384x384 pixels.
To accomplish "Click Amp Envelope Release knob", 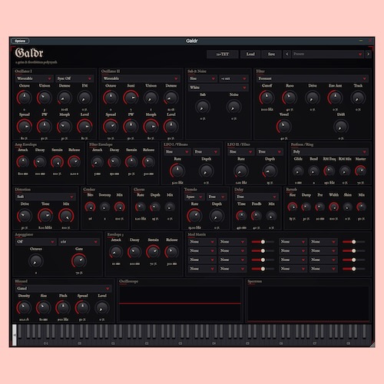I will point(74,162).
